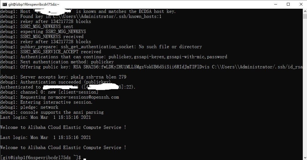Image resolution: width=307 pixels, height=160 pixels.
Task: Click the 'Authentication succeeded (publickey)' line
Action: pyautogui.click(x=56, y=82)
